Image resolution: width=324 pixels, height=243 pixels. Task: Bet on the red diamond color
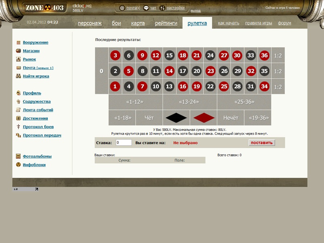coord(203,118)
